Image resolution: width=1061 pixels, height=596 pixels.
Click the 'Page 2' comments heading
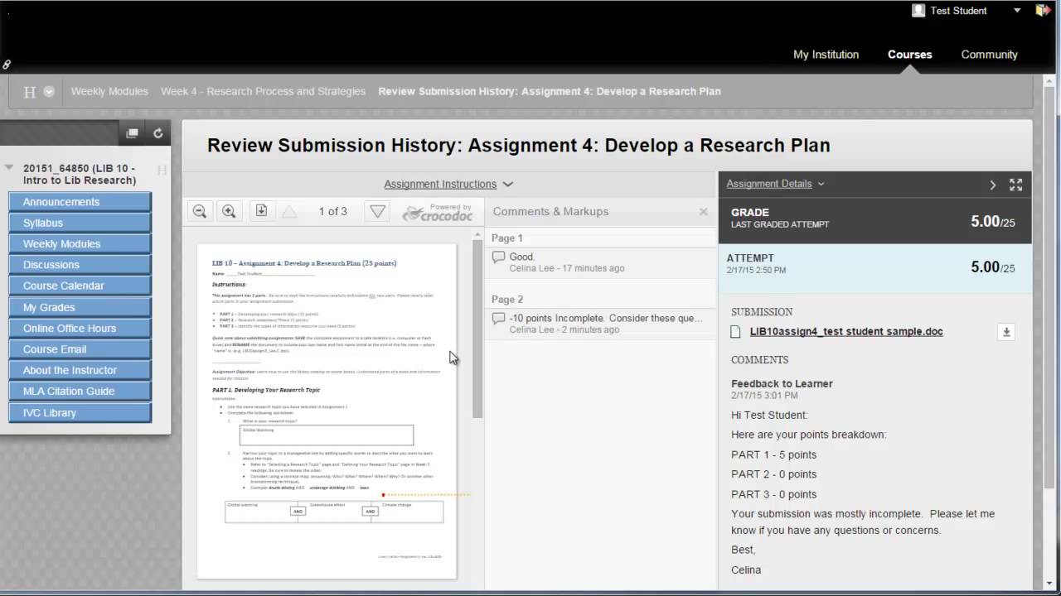click(507, 300)
